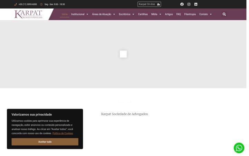The width and height of the screenshot is (249, 156).
Task: Expand the Institucional dropdown arrow
Action: (87, 14)
